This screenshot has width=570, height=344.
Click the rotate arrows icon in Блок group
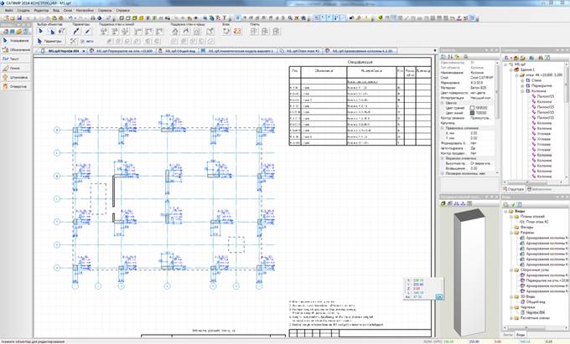point(226,31)
